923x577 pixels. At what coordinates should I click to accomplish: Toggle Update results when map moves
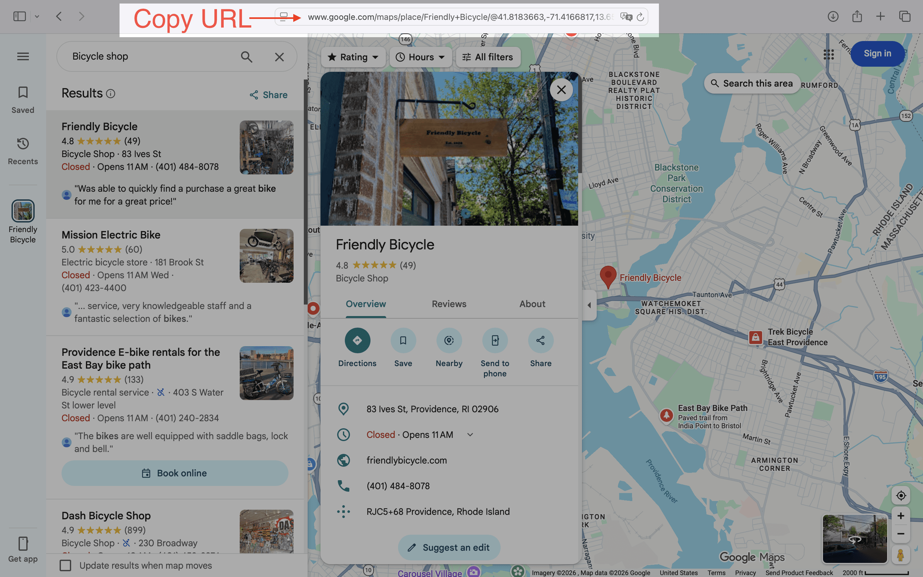[66, 565]
